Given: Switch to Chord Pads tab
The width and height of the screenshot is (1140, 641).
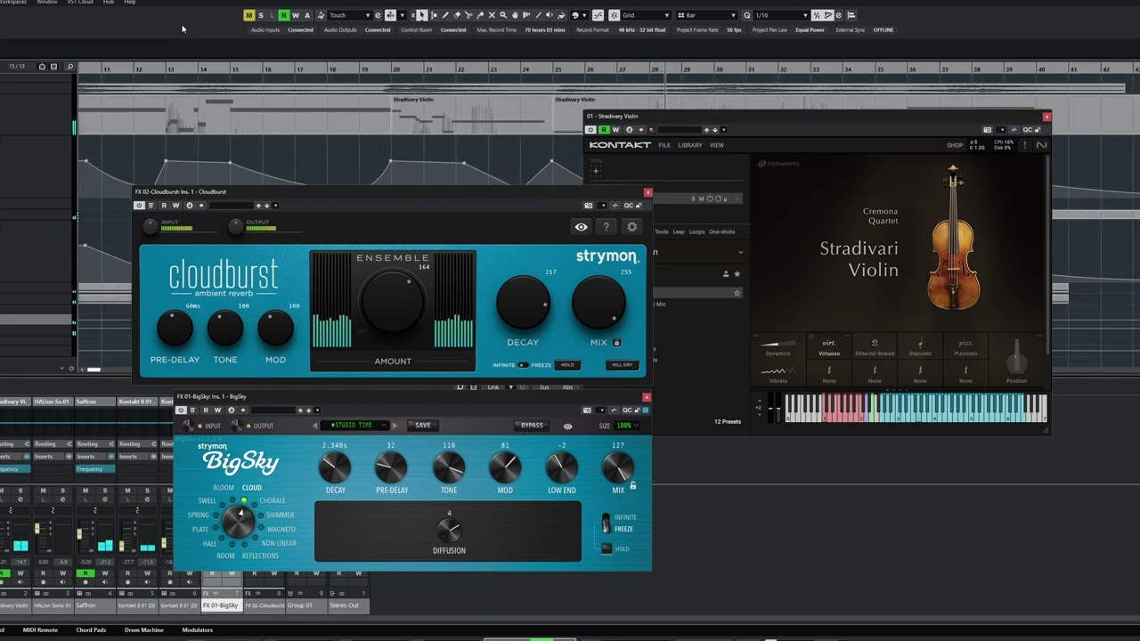Looking at the screenshot, I should coord(91,629).
